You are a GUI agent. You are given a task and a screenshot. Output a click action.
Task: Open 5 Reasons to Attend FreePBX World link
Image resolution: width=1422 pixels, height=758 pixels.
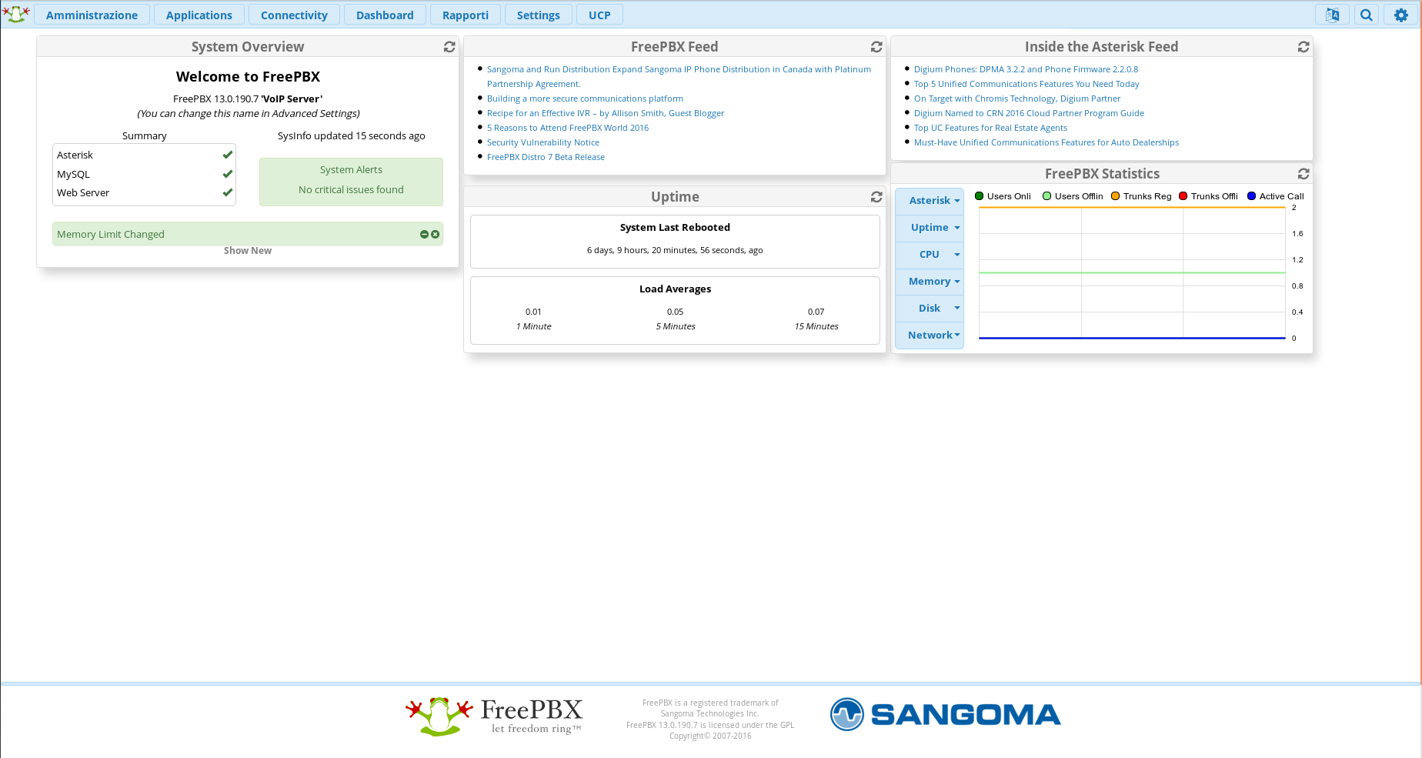point(568,128)
